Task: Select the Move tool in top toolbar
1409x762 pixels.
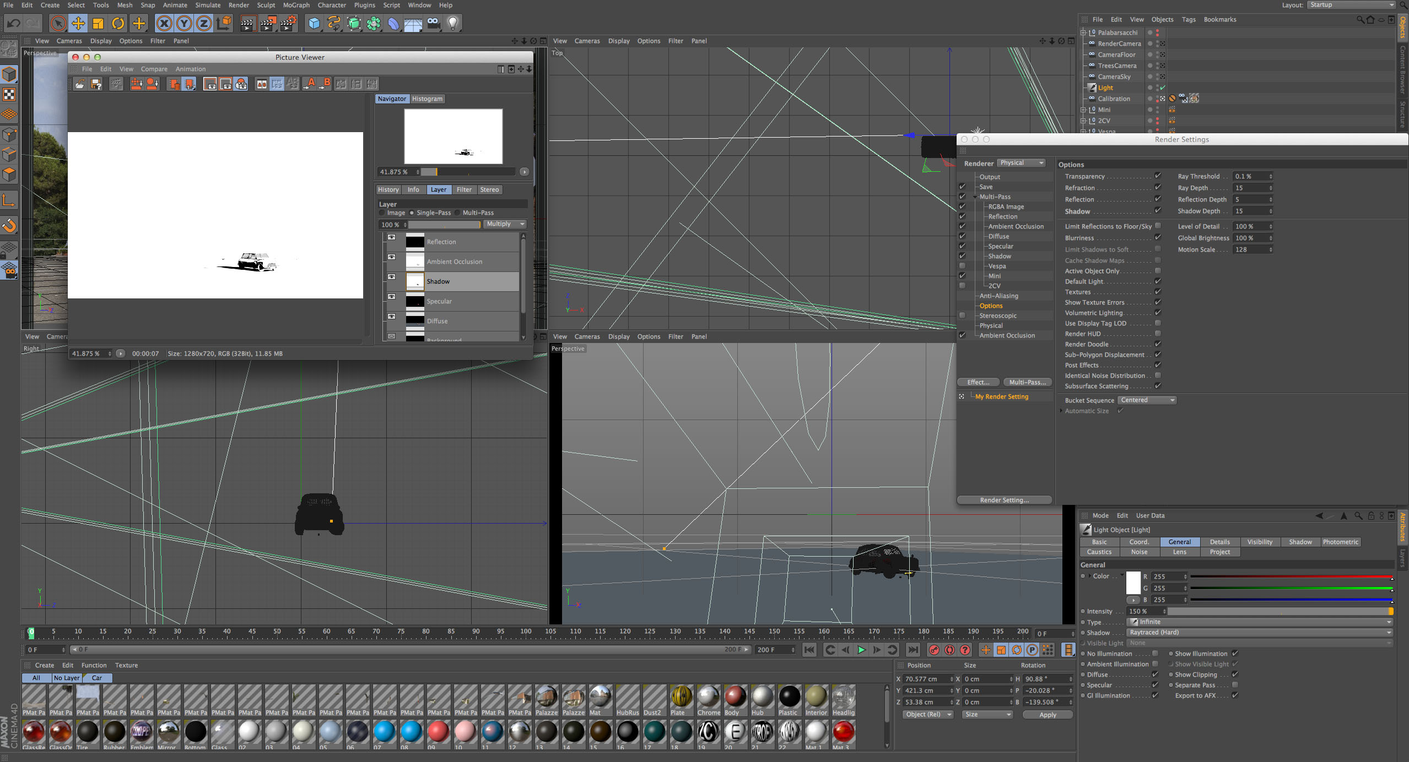Action: point(78,23)
